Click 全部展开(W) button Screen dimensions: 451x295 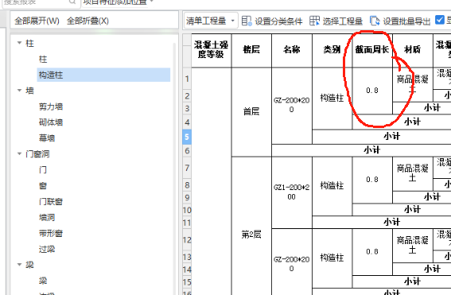coord(37,21)
